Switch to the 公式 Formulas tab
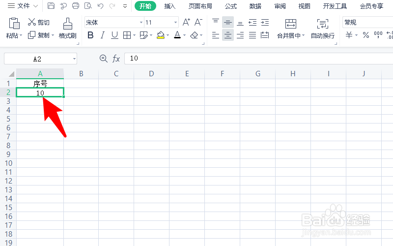 pyautogui.click(x=231, y=6)
